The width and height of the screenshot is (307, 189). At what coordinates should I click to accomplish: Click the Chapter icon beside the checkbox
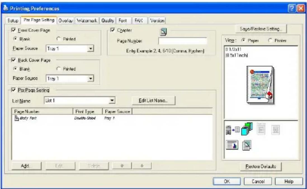(x=163, y=32)
